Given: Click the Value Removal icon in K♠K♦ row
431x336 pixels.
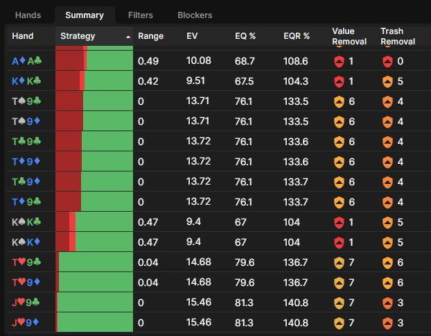Looking at the screenshot, I should pyautogui.click(x=339, y=242).
